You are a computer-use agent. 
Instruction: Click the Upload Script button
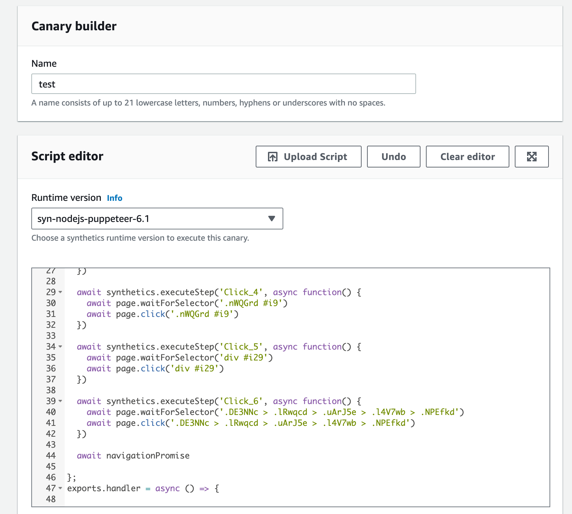tap(308, 157)
